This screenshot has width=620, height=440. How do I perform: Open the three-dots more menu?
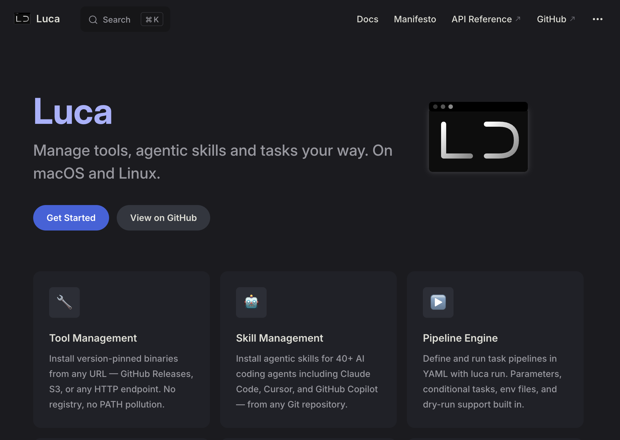597,19
